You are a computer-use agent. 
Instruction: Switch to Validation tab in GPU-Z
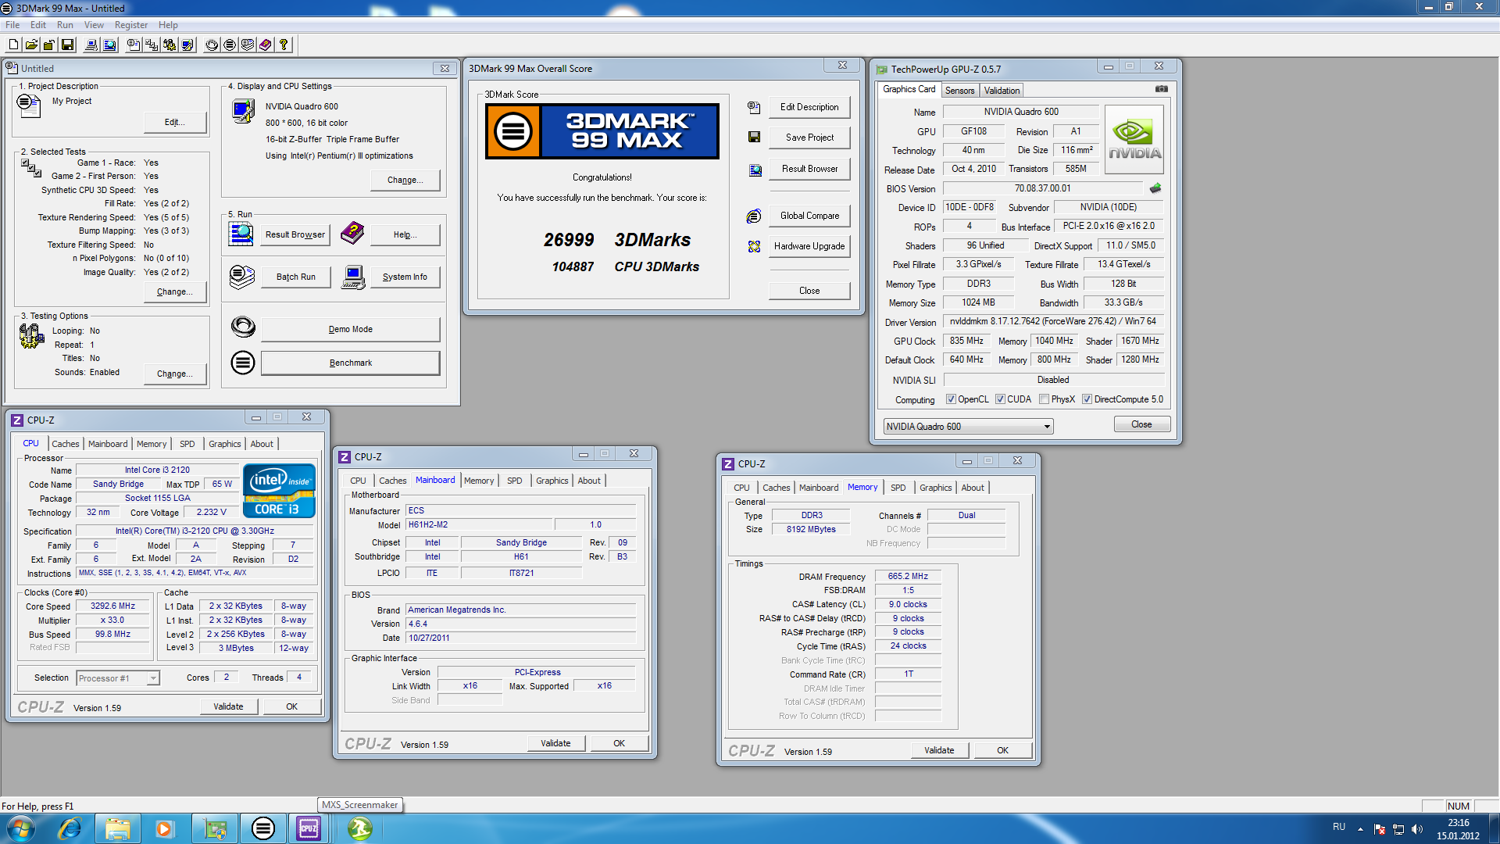(x=1002, y=91)
